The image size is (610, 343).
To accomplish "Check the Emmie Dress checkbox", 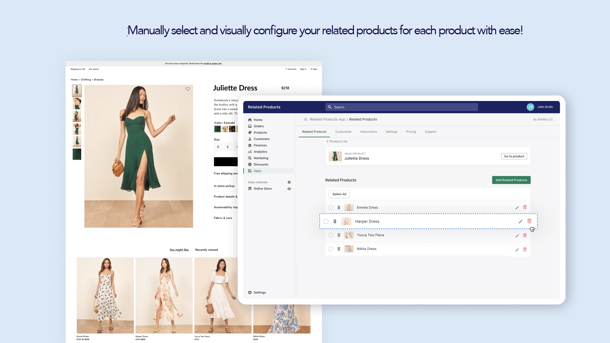I will (x=331, y=207).
